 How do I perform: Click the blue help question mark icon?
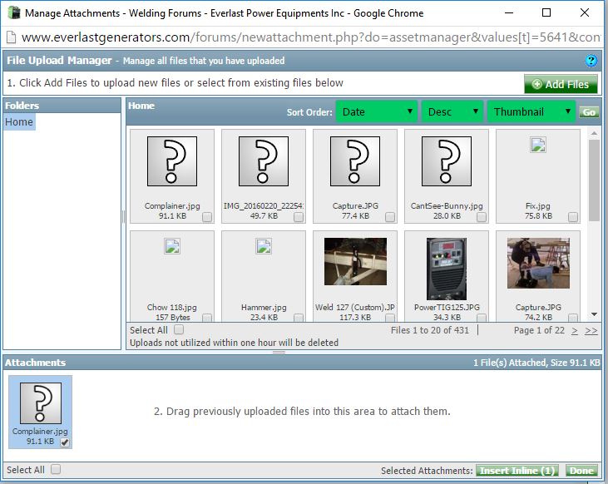pos(591,61)
